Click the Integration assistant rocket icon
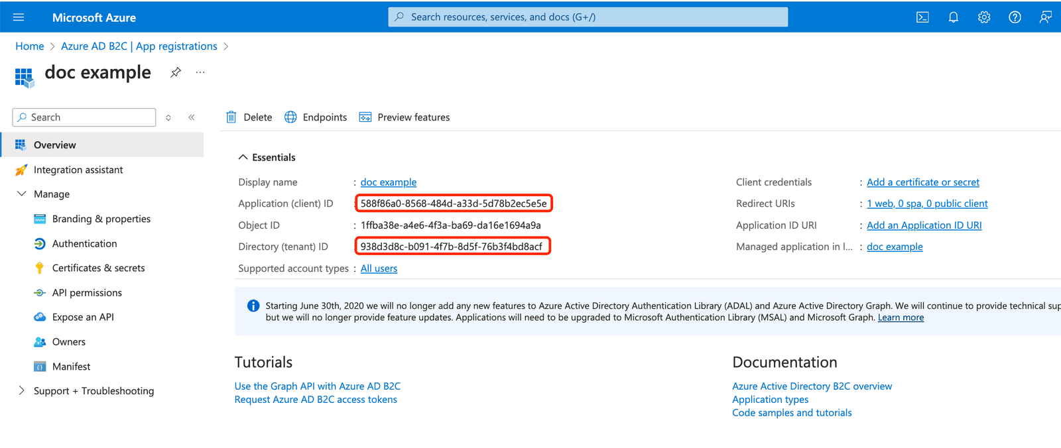The width and height of the screenshot is (1061, 448). 21,170
